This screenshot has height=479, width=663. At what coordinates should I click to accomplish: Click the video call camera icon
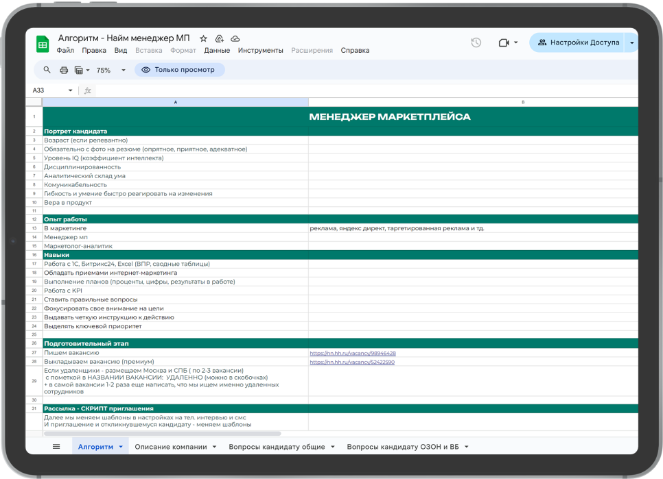pos(504,42)
